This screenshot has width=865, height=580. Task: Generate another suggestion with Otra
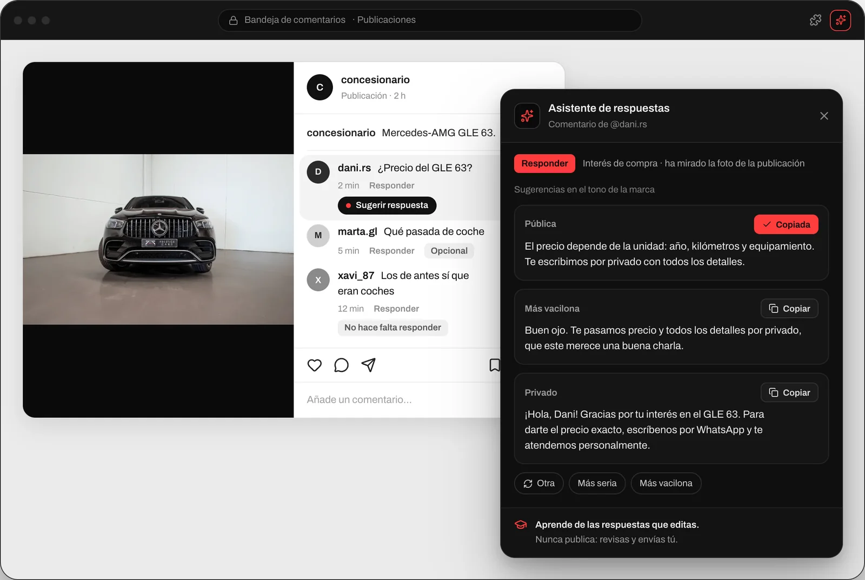tap(539, 483)
